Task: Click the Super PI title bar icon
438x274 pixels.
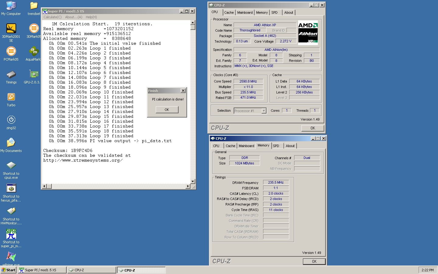Action: coord(45,11)
